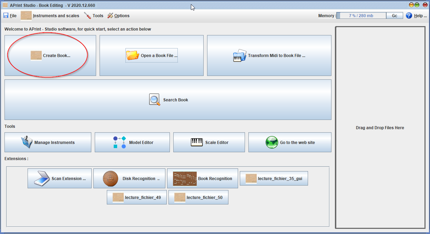Viewport: 430px width, 234px height.
Task: Open the File menu
Action: [10, 16]
